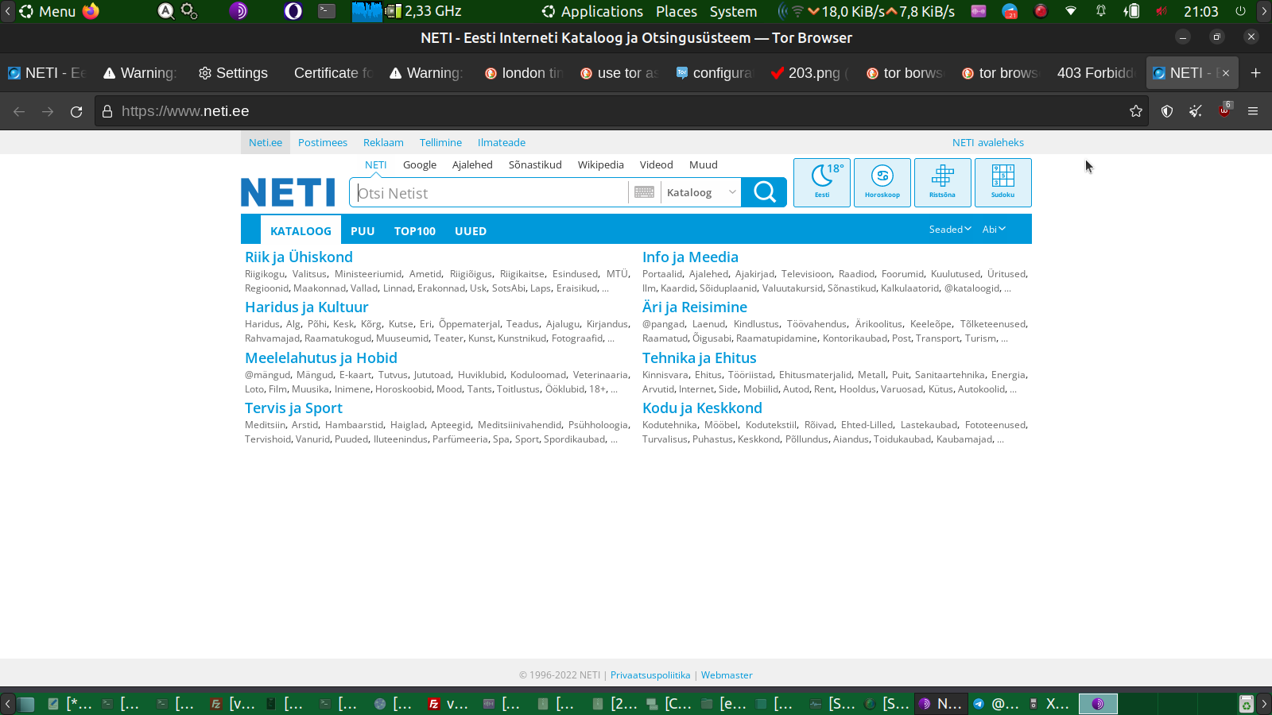Choose Sõnastikud as search source
This screenshot has height=715, width=1272.
click(x=535, y=165)
